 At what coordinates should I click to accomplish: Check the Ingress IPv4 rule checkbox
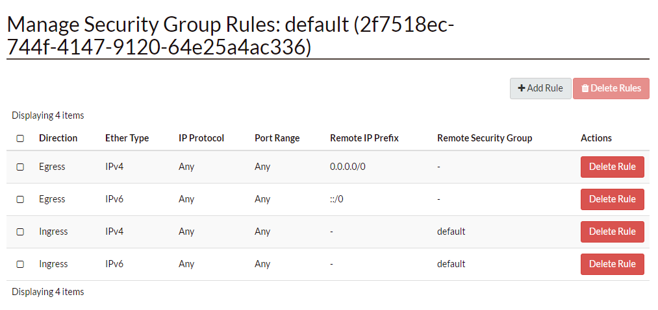click(x=20, y=232)
